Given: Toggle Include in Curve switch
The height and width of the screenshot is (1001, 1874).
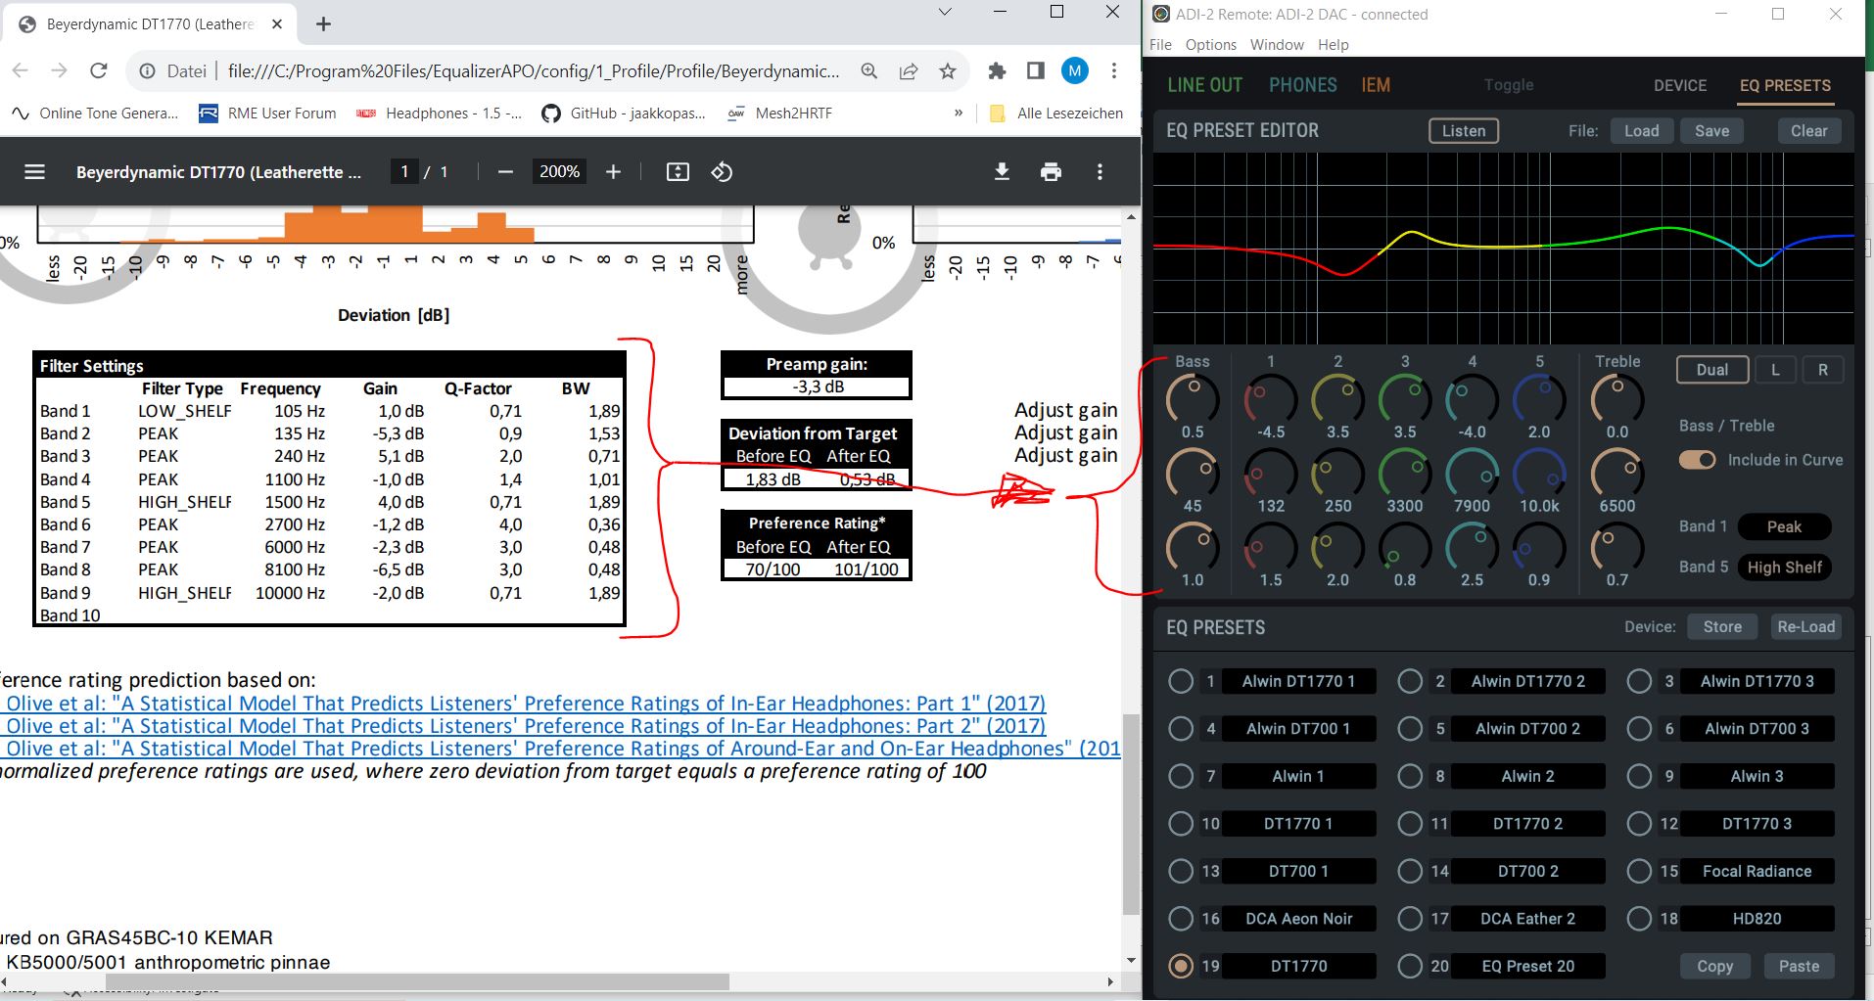Looking at the screenshot, I should 1697,460.
